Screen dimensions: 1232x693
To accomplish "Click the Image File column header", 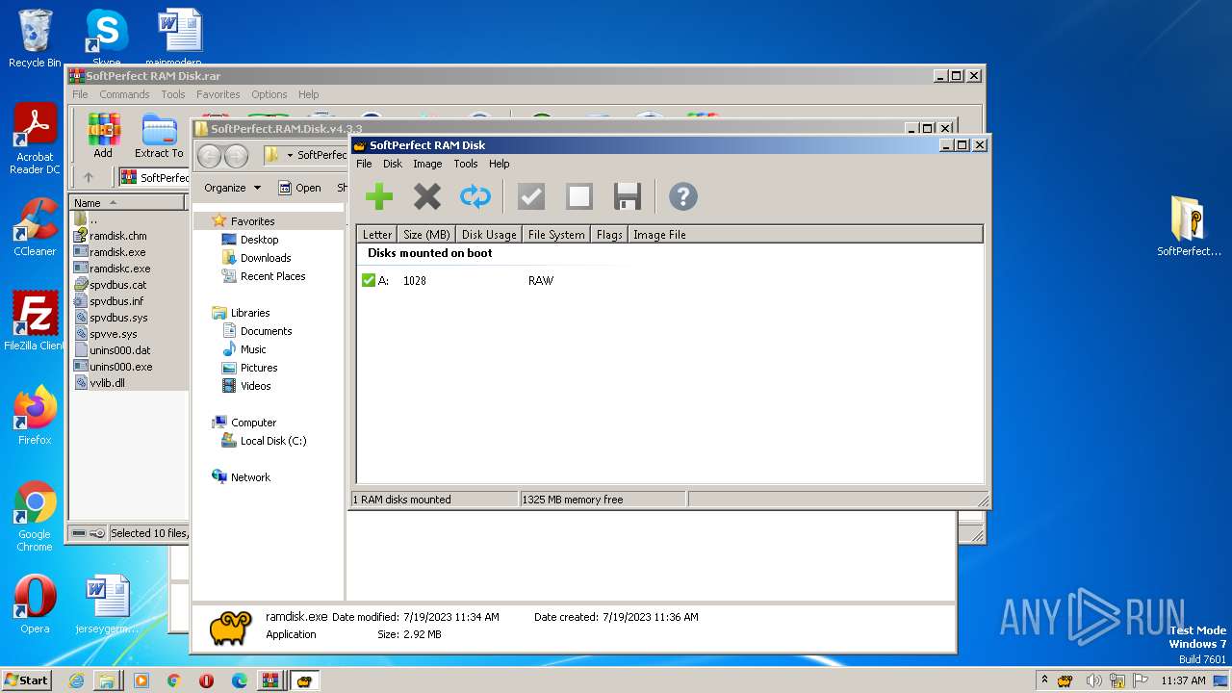I will click(805, 234).
